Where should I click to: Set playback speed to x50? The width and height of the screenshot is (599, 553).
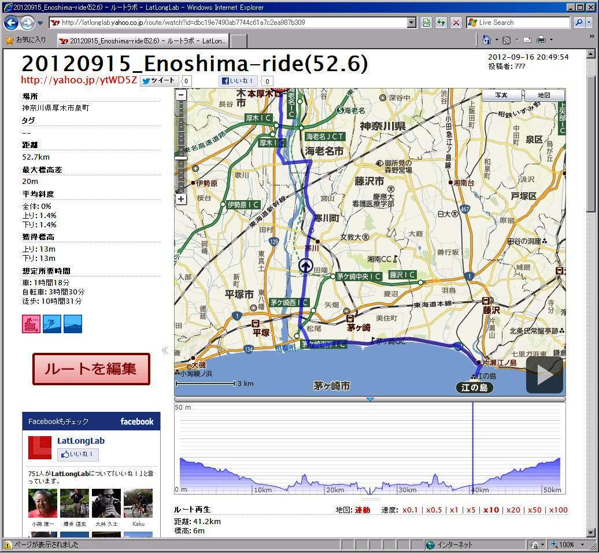coord(535,510)
